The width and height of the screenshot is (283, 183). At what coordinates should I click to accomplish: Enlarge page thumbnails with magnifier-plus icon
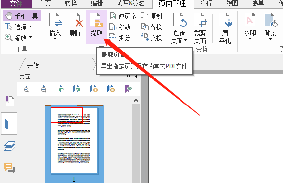pos(25,89)
